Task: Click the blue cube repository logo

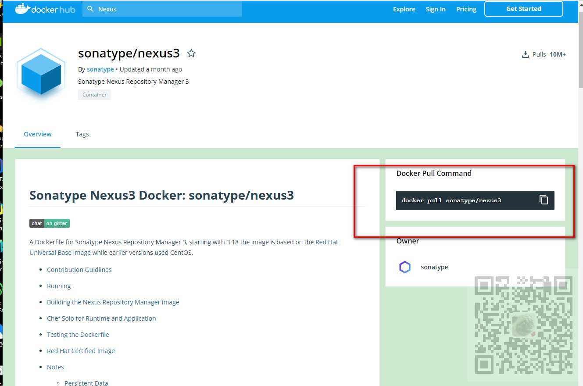Action: pyautogui.click(x=41, y=74)
